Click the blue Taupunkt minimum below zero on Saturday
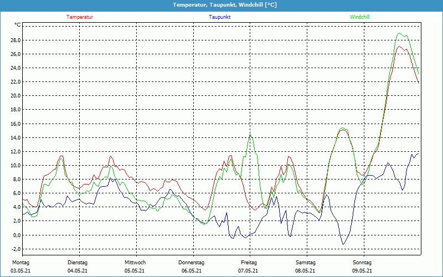This screenshot has width=443, height=277. [x=343, y=244]
